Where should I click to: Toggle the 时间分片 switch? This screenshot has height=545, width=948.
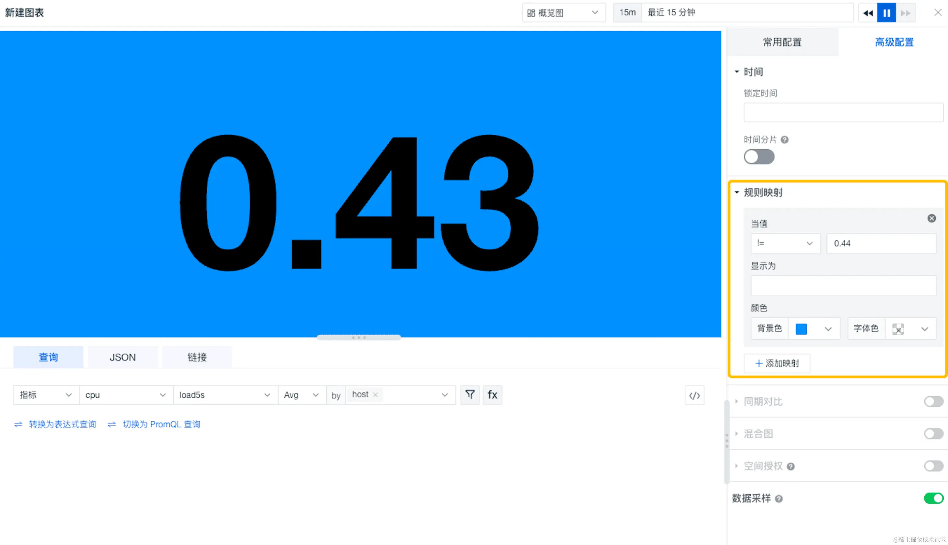point(759,157)
